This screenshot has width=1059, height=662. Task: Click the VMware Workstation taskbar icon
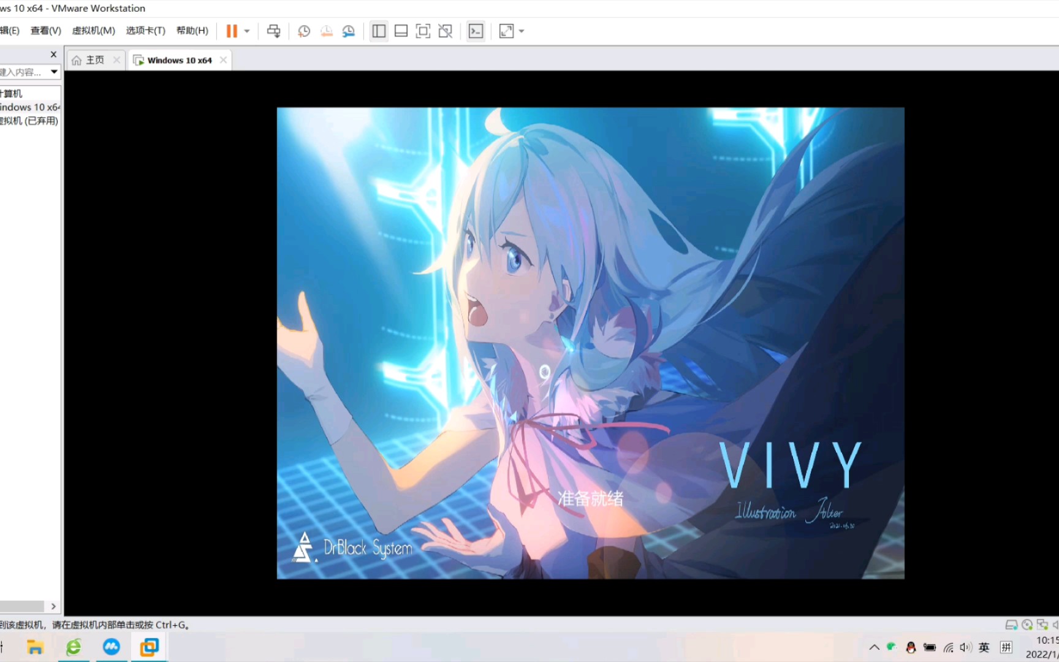pos(149,647)
